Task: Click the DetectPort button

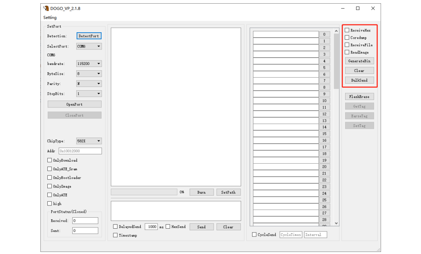Action: [89, 36]
